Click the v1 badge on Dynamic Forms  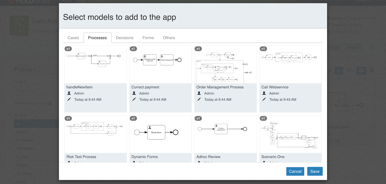click(133, 118)
